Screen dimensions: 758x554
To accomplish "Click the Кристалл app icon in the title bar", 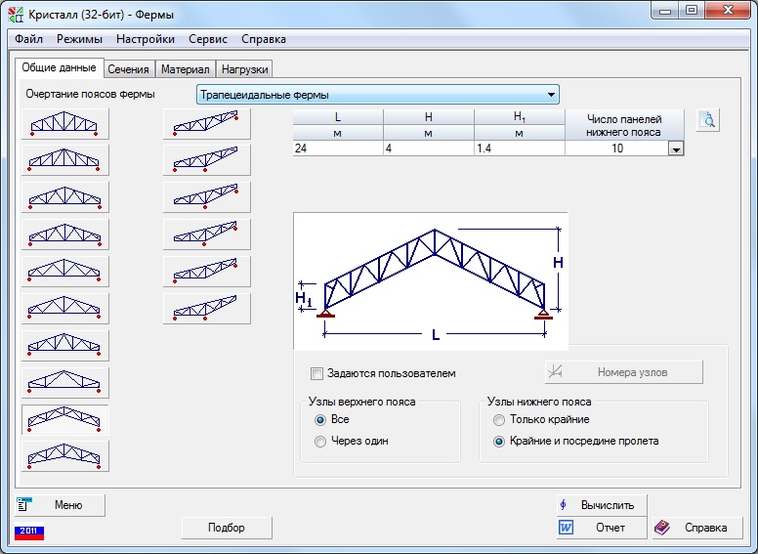I will point(16,15).
